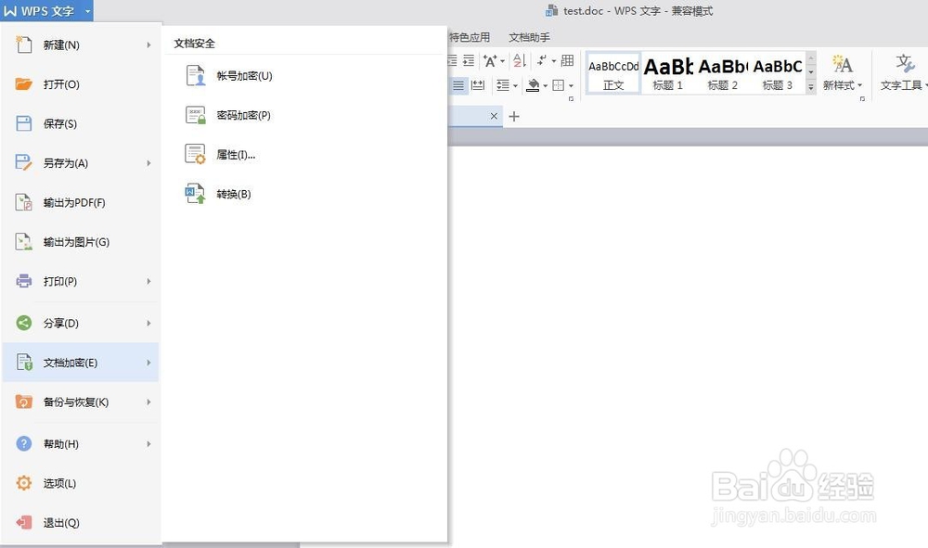Open the borders dropdown arrow
This screenshot has width=928, height=548.
click(x=571, y=85)
